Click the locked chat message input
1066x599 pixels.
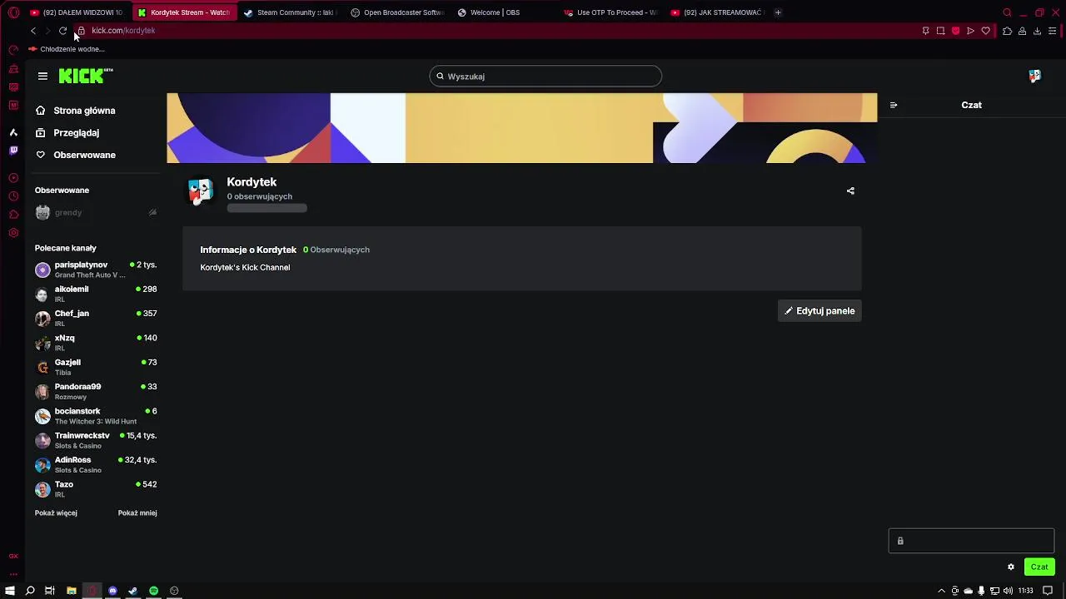(x=971, y=541)
